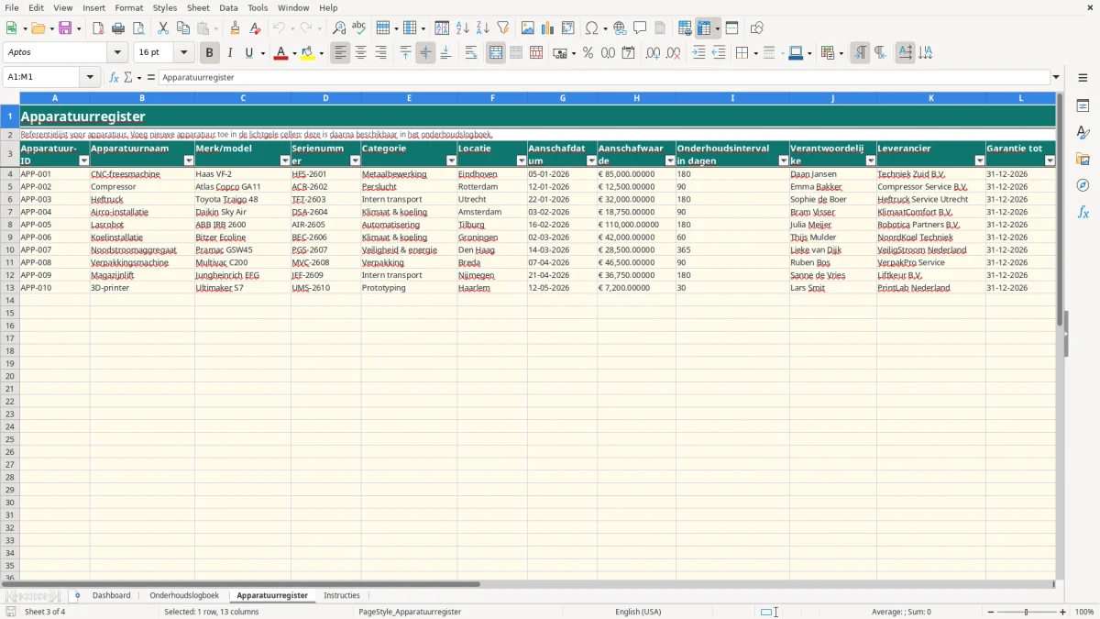Viewport: 1100px width, 619px height.
Task: Expand the formula bar
Action: (x=1056, y=78)
